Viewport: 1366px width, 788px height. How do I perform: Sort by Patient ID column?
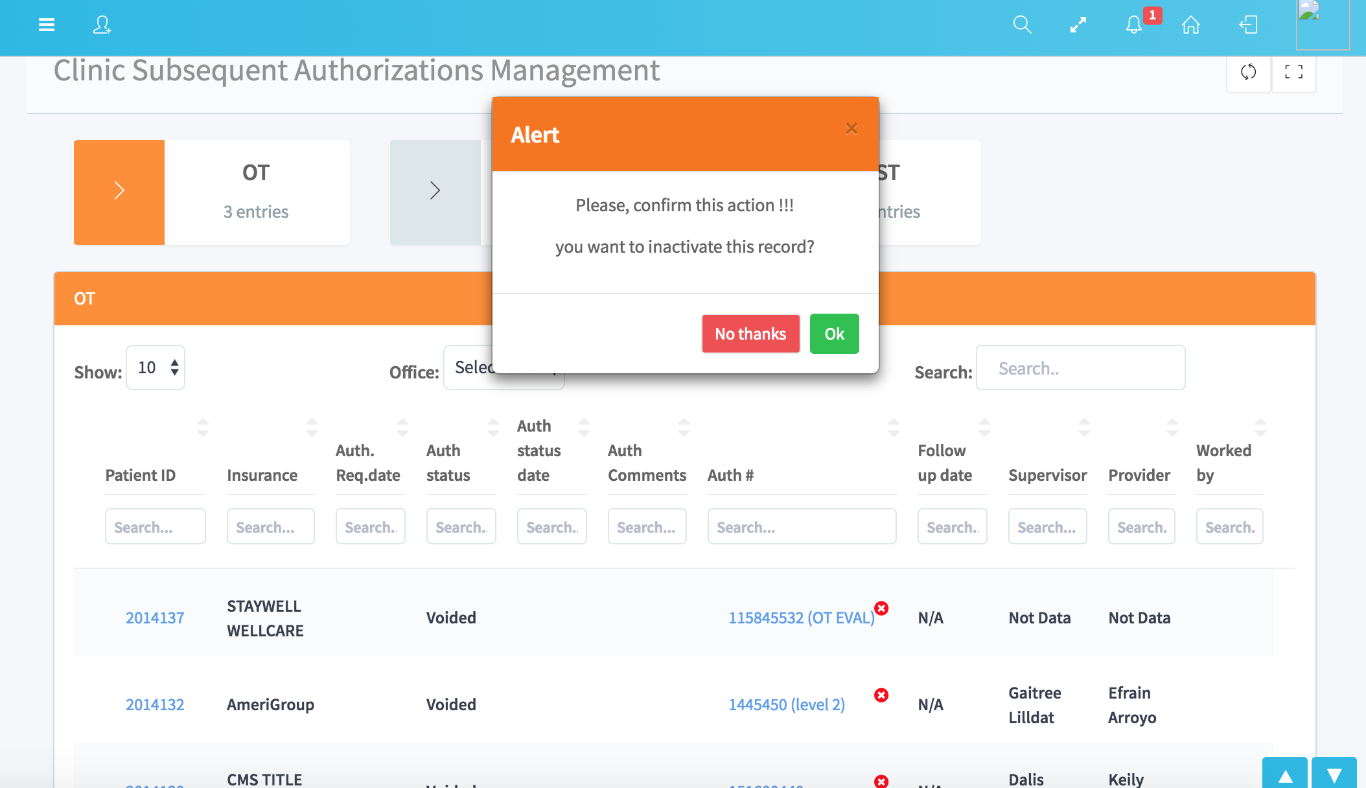203,427
